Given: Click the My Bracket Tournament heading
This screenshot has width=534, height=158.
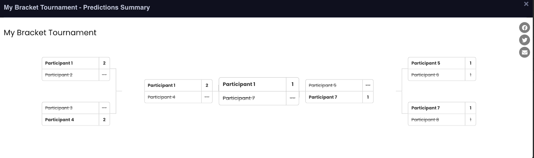Looking at the screenshot, I should [50, 33].
